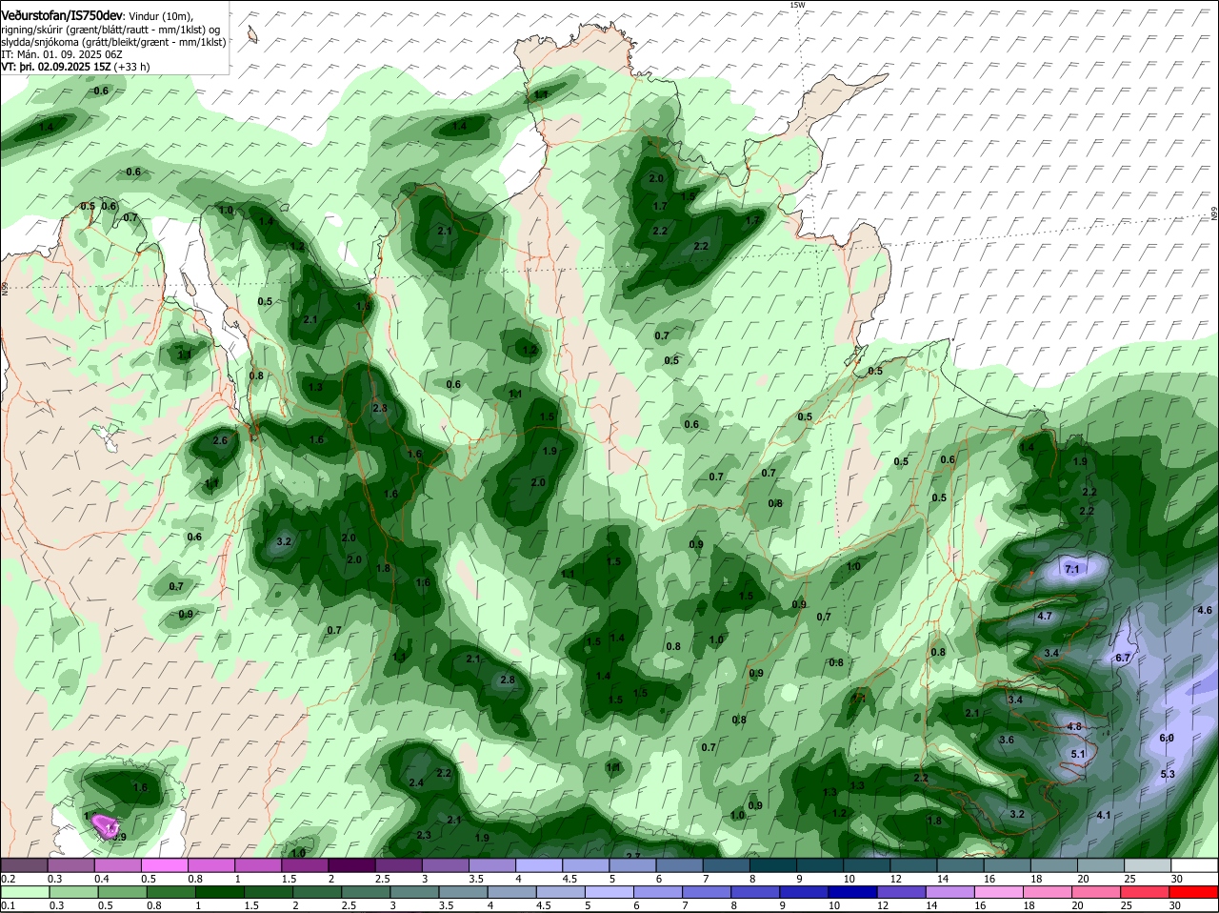The image size is (1219, 913).
Task: Click the lightest green rain legend swatch labeled 0.1
Action: pyautogui.click(x=24, y=892)
